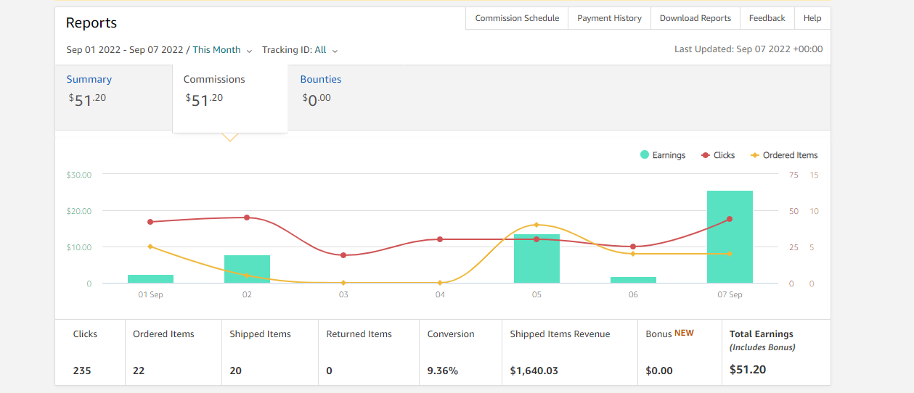Click the Clicks total 235
This screenshot has width=914, height=393.
pos(82,371)
